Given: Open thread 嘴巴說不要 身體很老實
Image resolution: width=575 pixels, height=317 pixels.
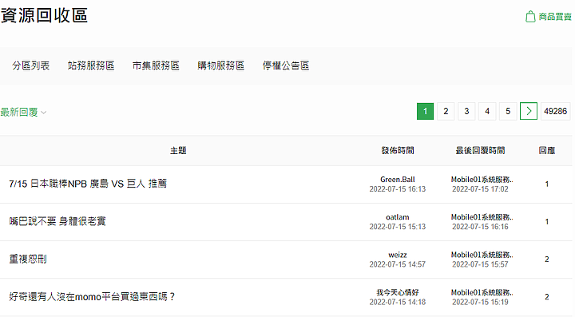Looking at the screenshot, I should [57, 221].
